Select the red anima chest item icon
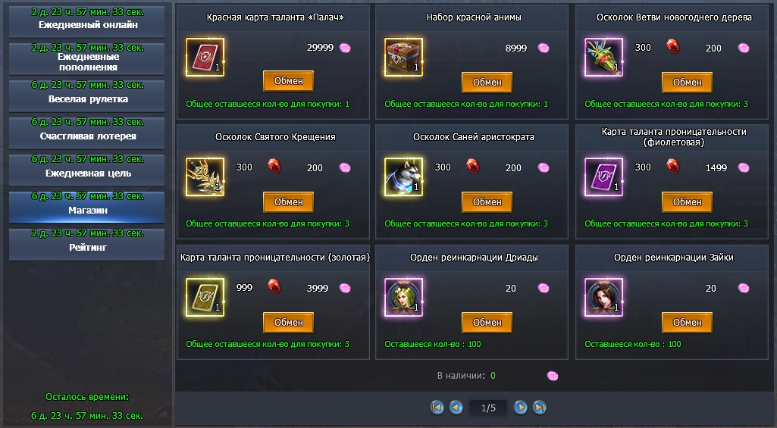Image resolution: width=777 pixels, height=428 pixels. click(x=403, y=57)
